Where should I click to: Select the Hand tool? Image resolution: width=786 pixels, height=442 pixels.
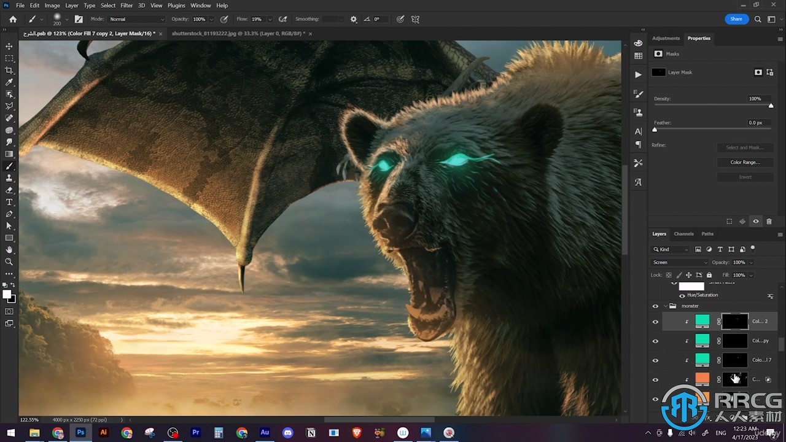[x=9, y=250]
